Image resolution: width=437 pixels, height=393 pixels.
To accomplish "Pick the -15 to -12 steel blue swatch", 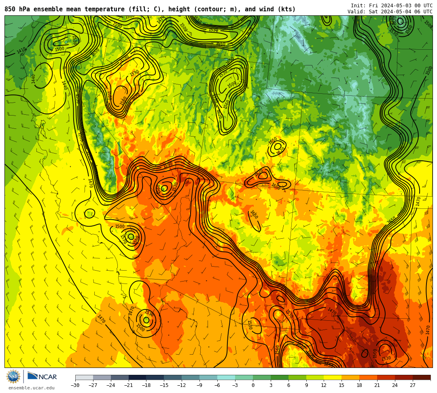I will (x=173, y=377).
